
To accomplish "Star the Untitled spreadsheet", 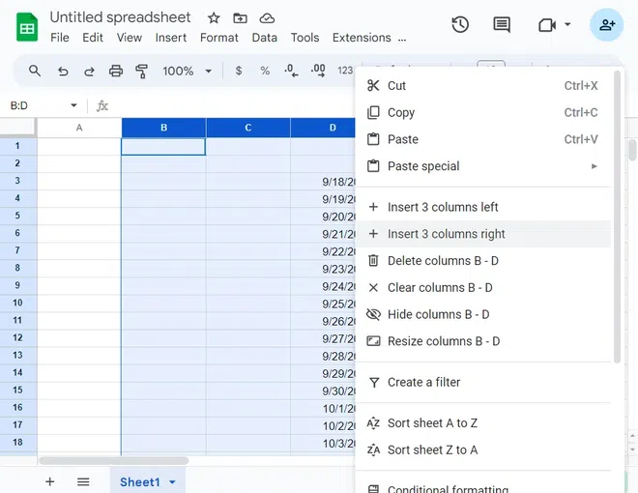I will [x=214, y=18].
